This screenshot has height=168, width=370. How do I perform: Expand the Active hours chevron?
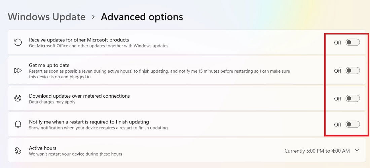click(357, 150)
